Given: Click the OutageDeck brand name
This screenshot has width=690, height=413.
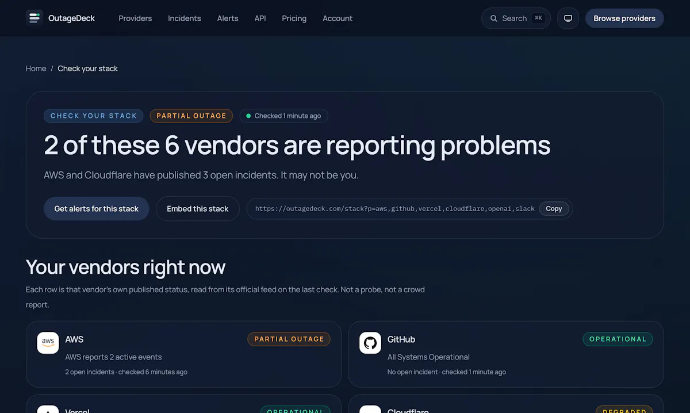Looking at the screenshot, I should 71,18.
